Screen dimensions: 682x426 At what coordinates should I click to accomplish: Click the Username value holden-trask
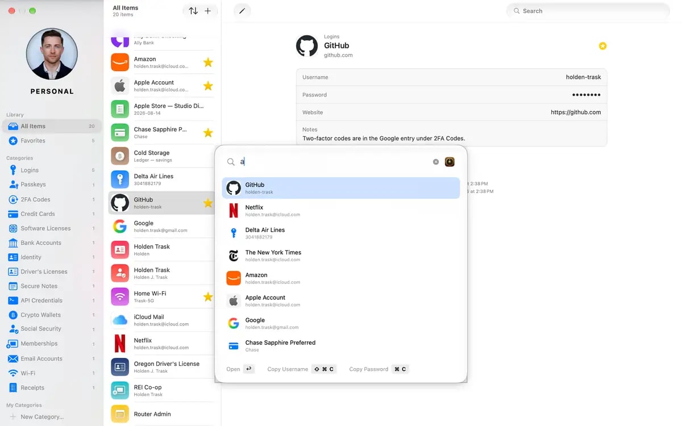[583, 77]
